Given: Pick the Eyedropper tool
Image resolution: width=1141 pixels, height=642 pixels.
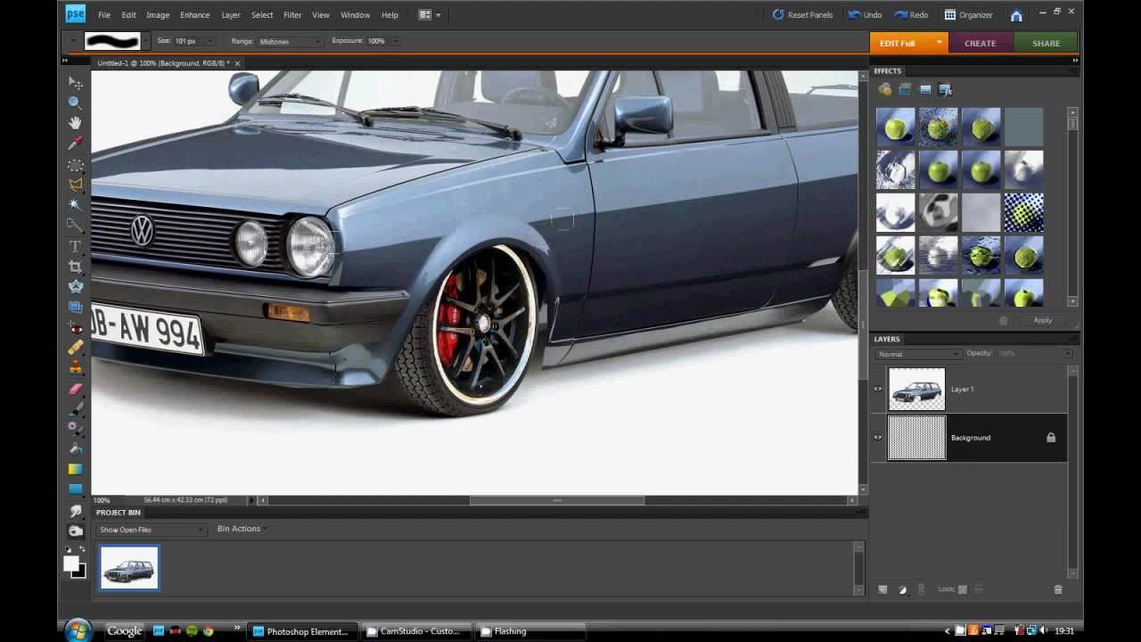Looking at the screenshot, I should point(76,144).
